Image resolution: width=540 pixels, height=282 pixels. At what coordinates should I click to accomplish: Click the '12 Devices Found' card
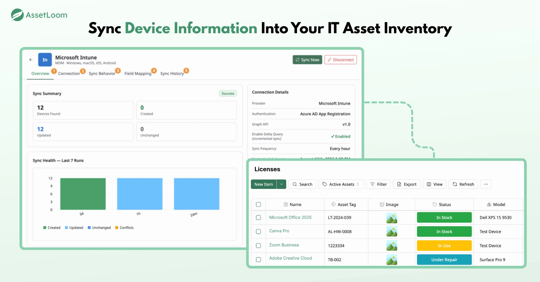(83, 110)
